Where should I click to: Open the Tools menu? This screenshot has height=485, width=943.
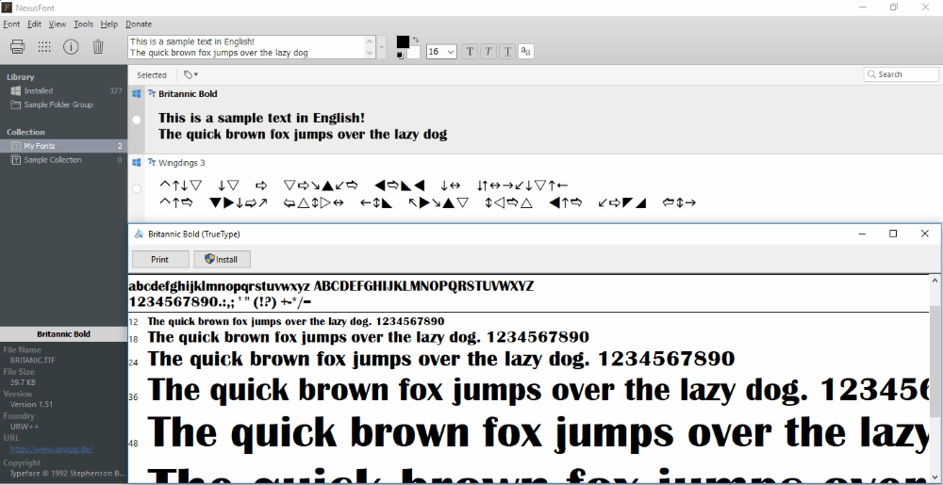tap(84, 24)
